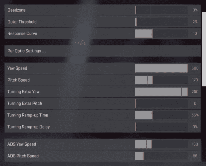This screenshot has height=166, width=206.
Task: Click the vertical scrollbar on the right
Action: pos(204,49)
